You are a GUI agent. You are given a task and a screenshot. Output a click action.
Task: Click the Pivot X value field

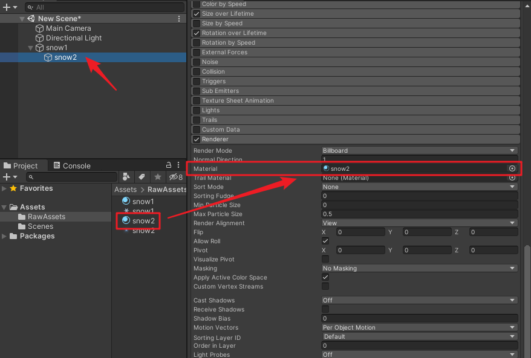pos(360,250)
